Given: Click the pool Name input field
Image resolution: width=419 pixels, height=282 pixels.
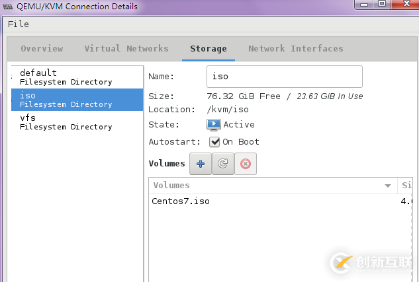Looking at the screenshot, I should 285,77.
